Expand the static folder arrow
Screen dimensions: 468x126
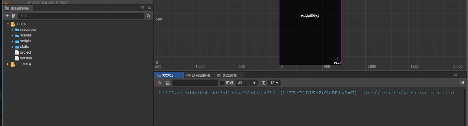(x=12, y=47)
